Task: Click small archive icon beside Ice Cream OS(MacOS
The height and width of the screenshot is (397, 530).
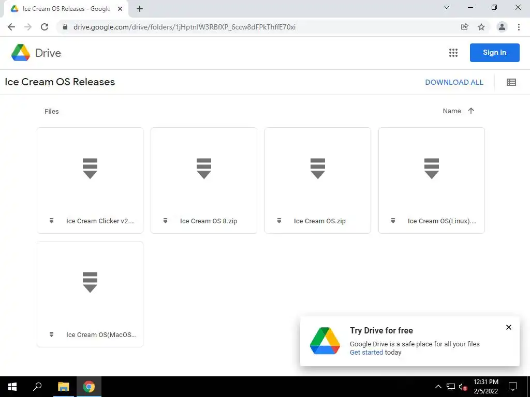Action: pyautogui.click(x=51, y=334)
